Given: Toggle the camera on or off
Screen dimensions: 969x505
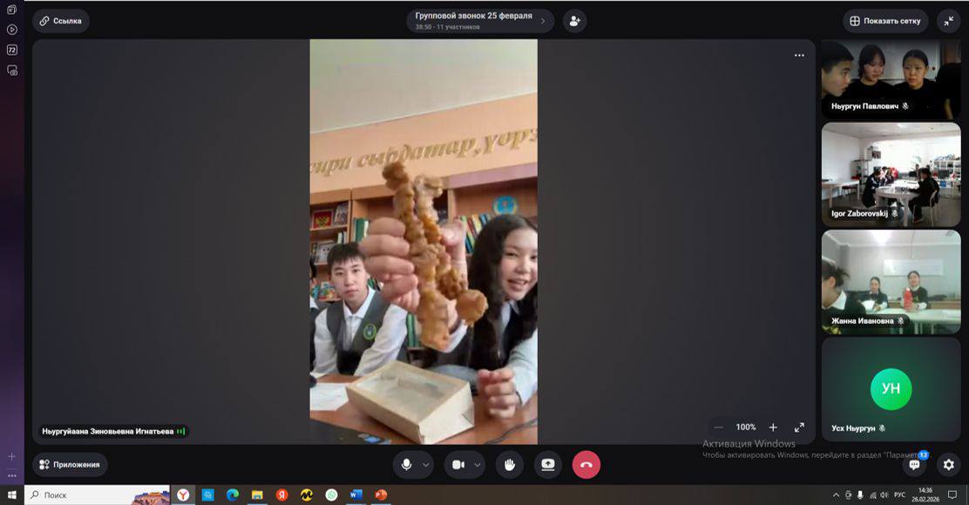Looking at the screenshot, I should tap(458, 465).
